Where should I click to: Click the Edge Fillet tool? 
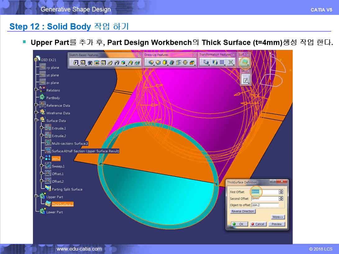(151, 63)
